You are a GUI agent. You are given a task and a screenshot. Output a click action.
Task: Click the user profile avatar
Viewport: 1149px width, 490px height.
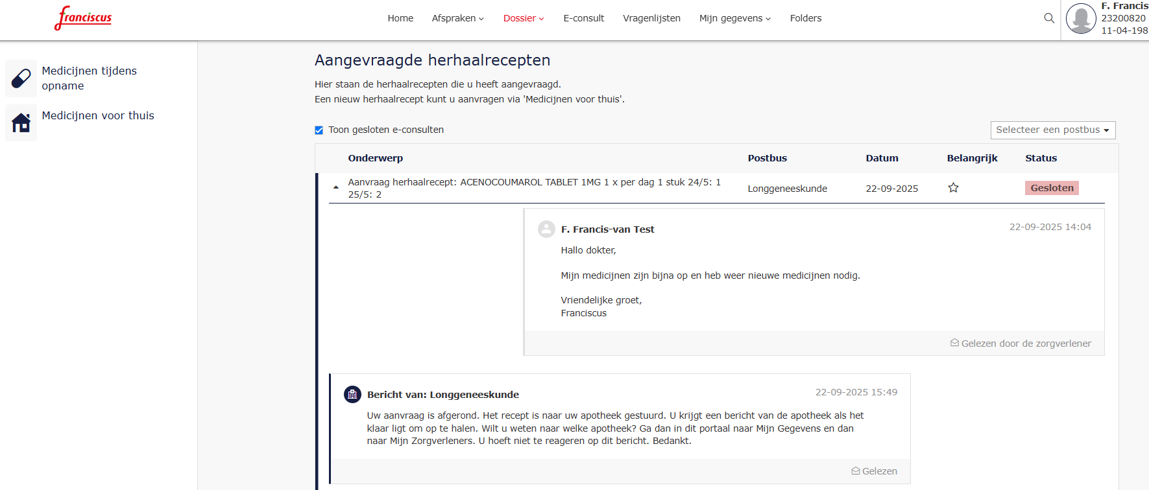pos(1081,18)
